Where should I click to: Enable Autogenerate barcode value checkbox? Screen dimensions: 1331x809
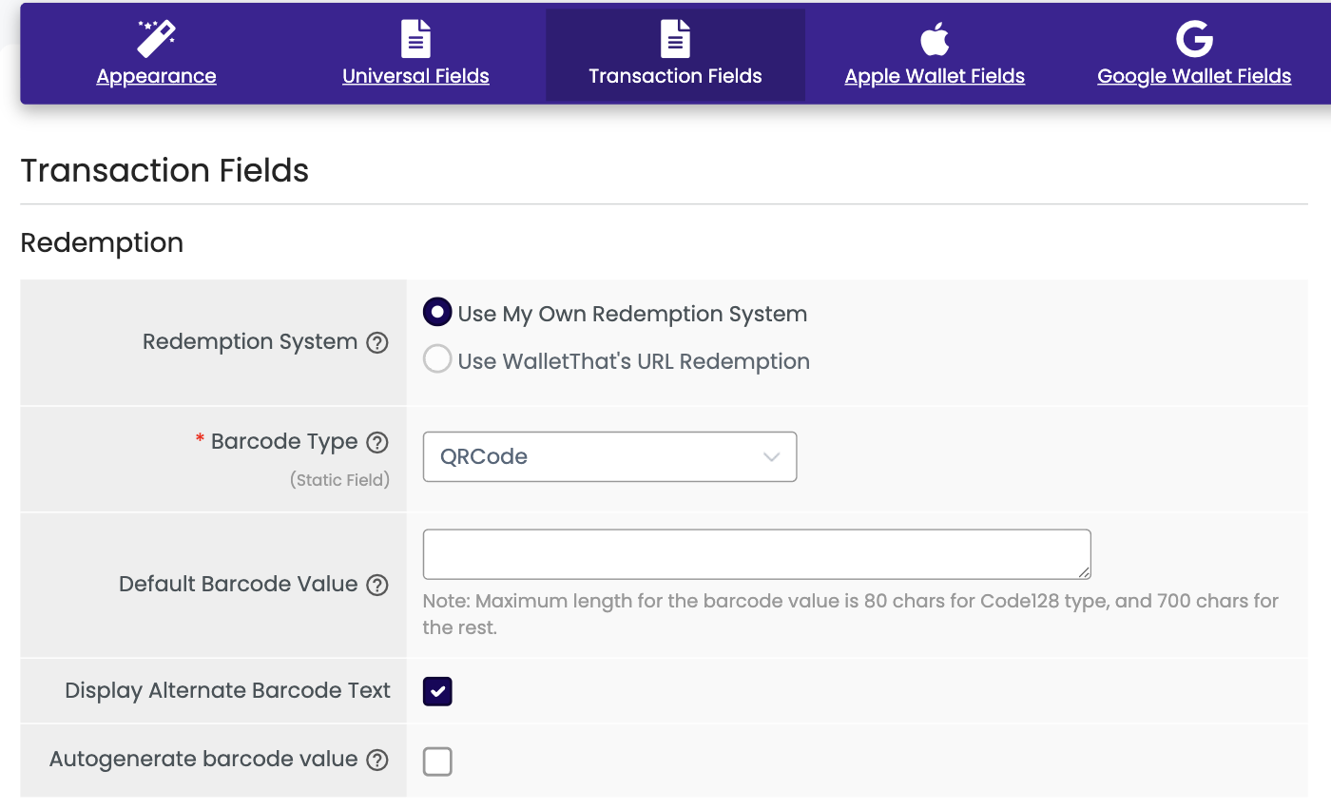[x=437, y=761]
